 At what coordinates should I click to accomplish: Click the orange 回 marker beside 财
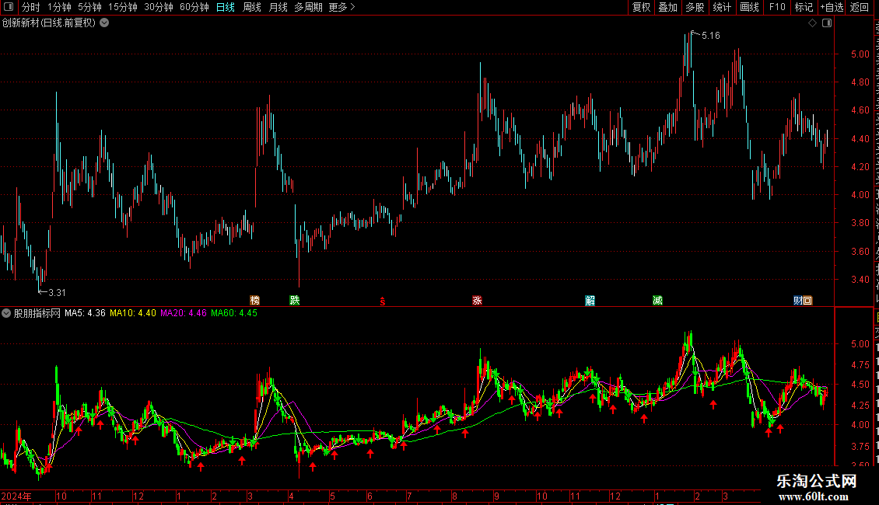click(807, 301)
